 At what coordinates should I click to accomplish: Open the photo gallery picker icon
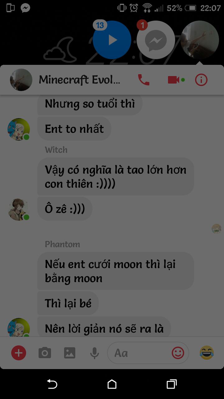(x=70, y=353)
